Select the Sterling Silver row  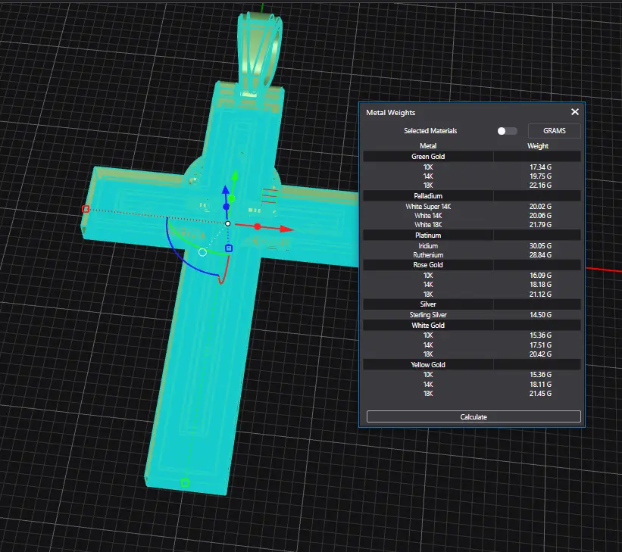point(428,315)
